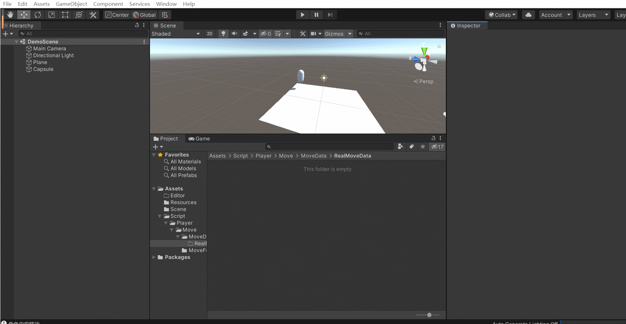
Task: Go to MoveData in breadcrumb
Action: pos(314,156)
